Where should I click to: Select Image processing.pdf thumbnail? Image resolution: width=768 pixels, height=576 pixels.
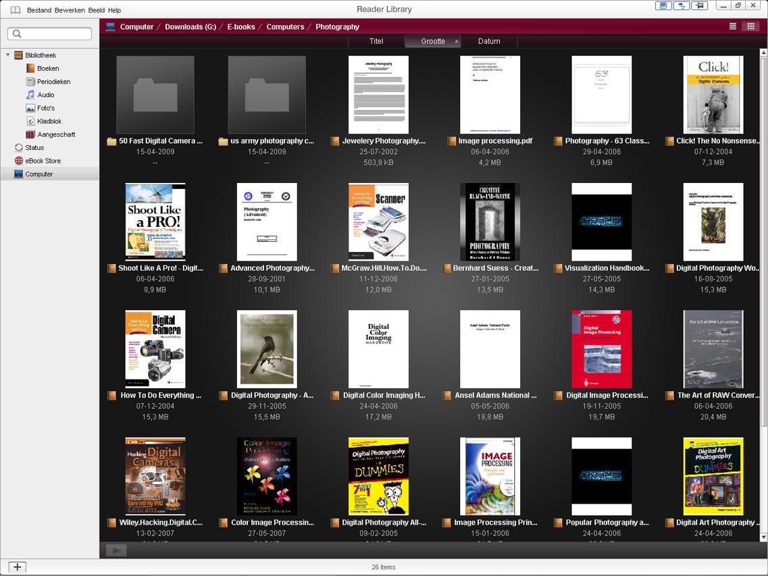click(490, 95)
